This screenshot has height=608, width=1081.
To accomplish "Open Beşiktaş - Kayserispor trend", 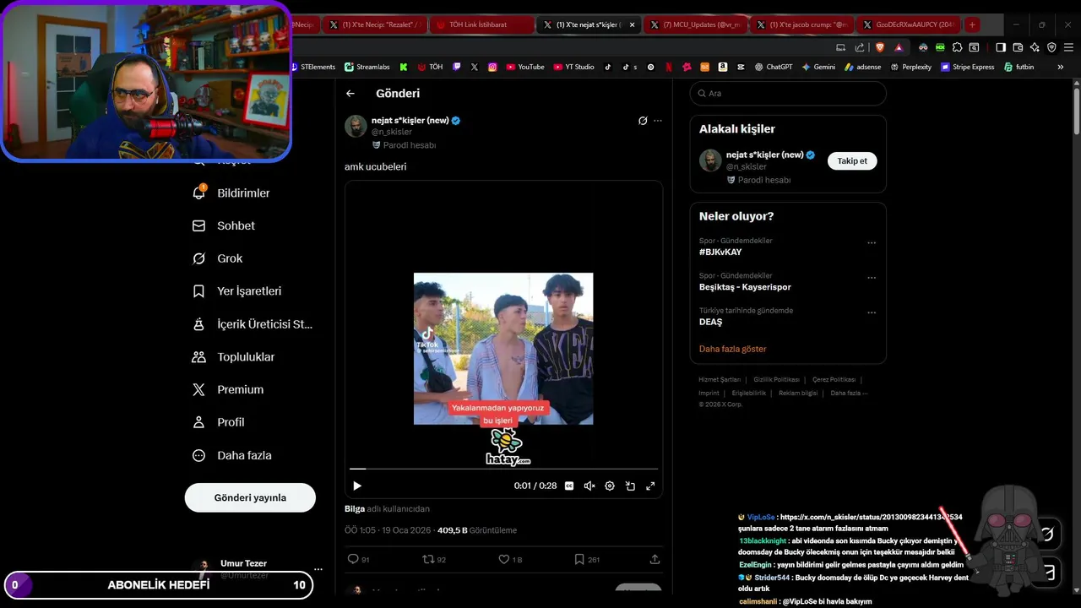I will coord(745,287).
